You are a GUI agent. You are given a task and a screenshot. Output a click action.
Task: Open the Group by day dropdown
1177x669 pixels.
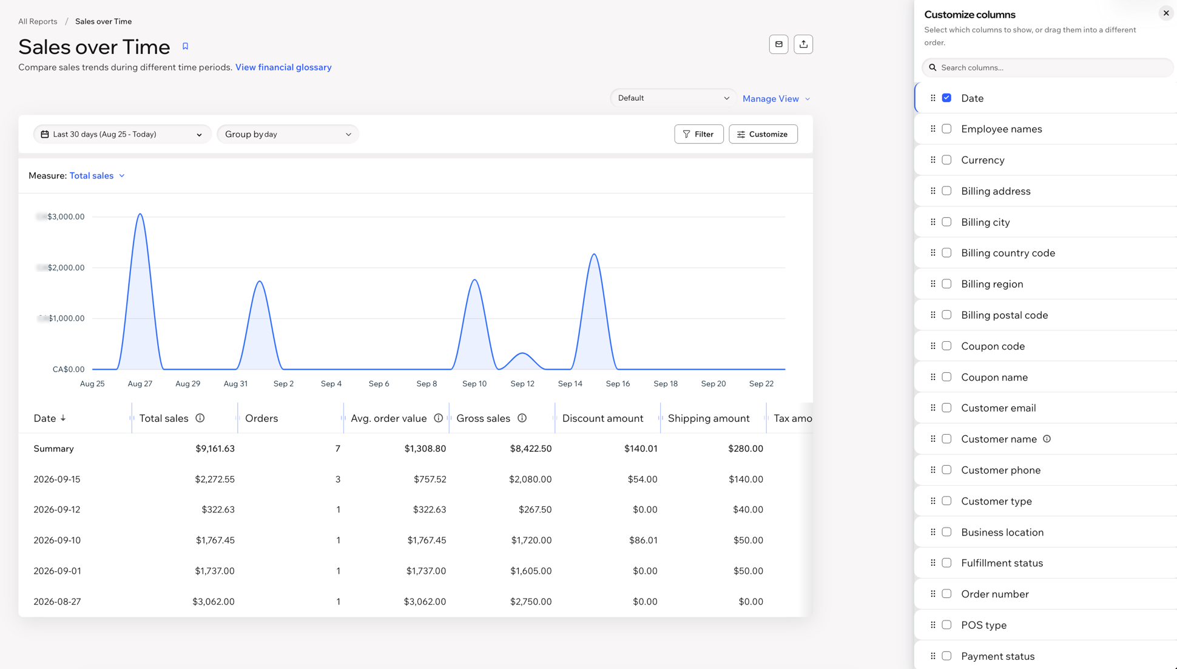pos(288,134)
